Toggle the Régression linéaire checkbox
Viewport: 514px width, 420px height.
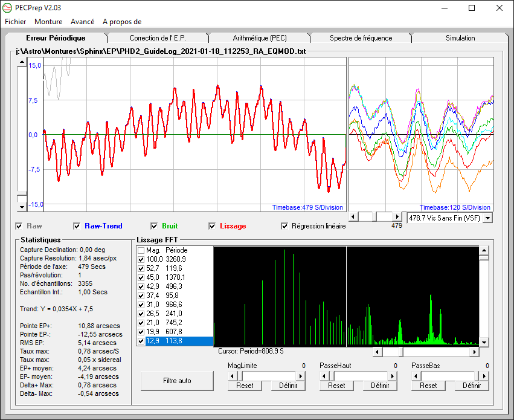(284, 226)
